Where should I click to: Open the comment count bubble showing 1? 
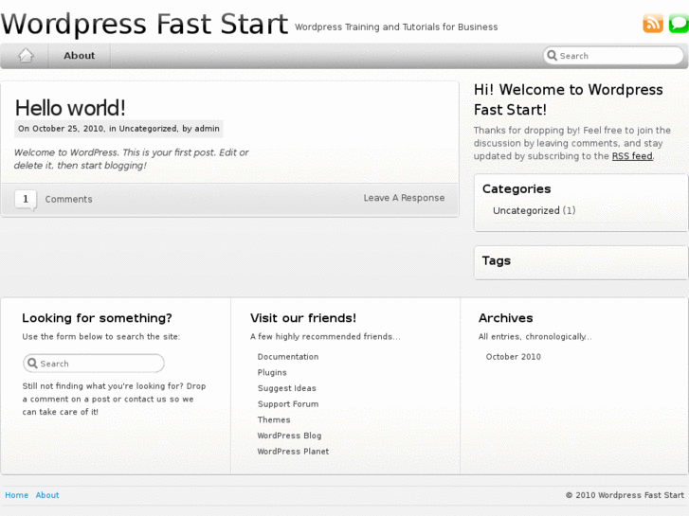point(26,200)
